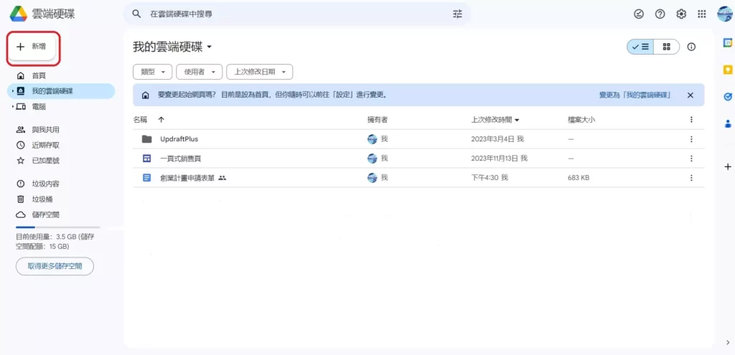Click owner avatar in 創業計畫申請表單 row
735x355 pixels.
tap(373, 178)
